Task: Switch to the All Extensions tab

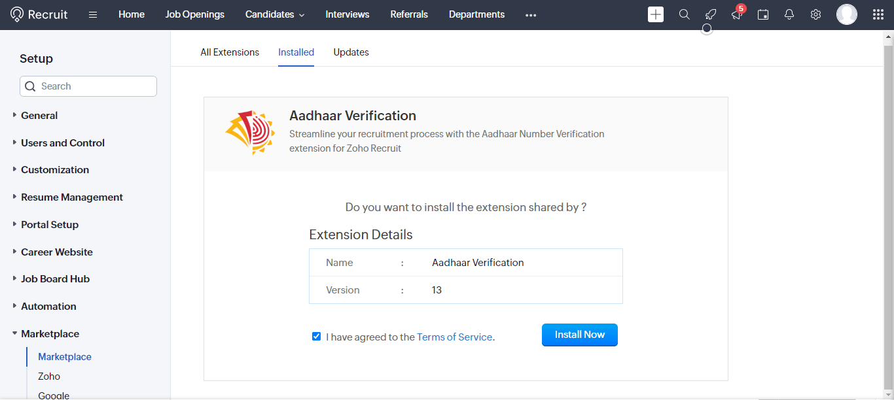Action: [x=230, y=52]
